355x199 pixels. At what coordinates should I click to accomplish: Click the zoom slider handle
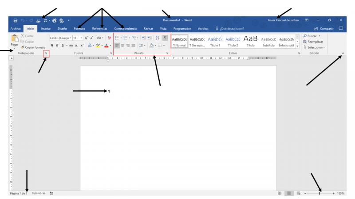[319, 193]
